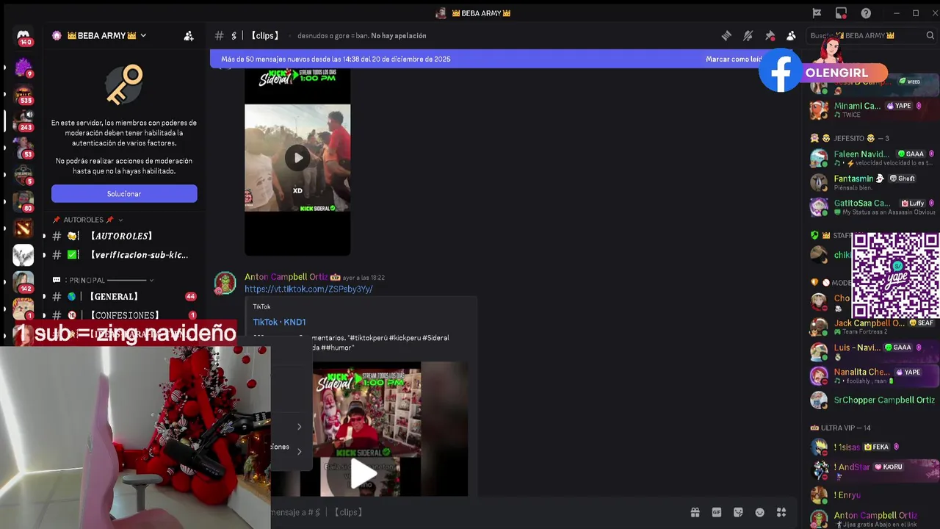Open the threads icon in channel header
This screenshot has height=529, width=940.
point(726,35)
